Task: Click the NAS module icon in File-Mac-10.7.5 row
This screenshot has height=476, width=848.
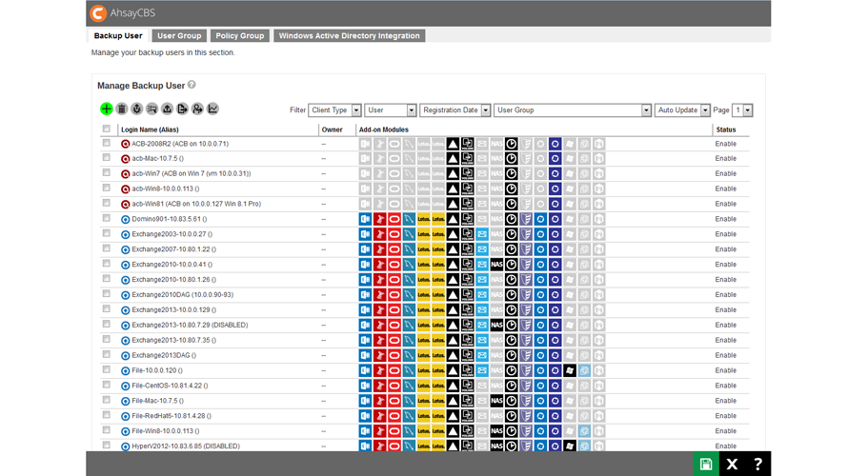Action: [496, 401]
